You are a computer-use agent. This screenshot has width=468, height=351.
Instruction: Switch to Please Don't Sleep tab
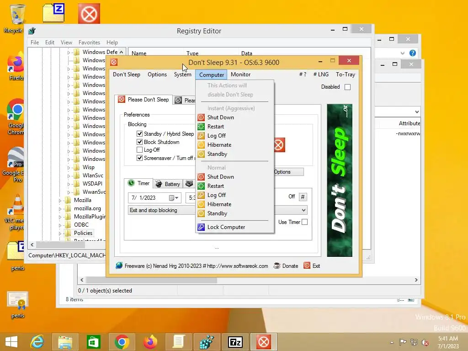(x=144, y=100)
